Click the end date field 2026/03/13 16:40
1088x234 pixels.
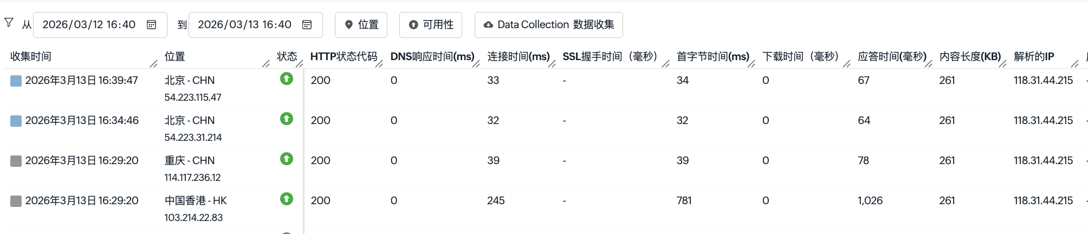244,25
